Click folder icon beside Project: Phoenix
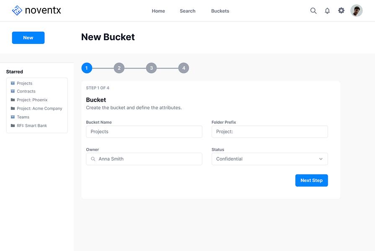The image size is (375, 251). click(x=13, y=100)
